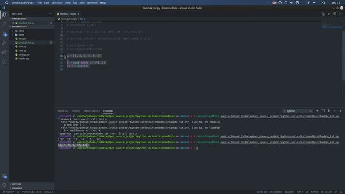Create a new terminal with plus icon
Screen dimensions: 345x194
pyautogui.click(x=317, y=111)
